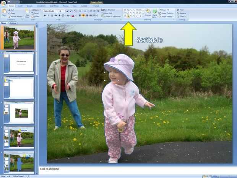Open the font size dropdown
Screen dimensions: 237x178
click(62, 11)
